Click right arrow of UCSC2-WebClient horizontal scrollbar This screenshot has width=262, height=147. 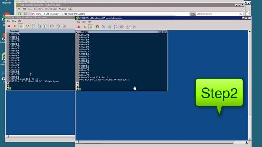coord(247,142)
